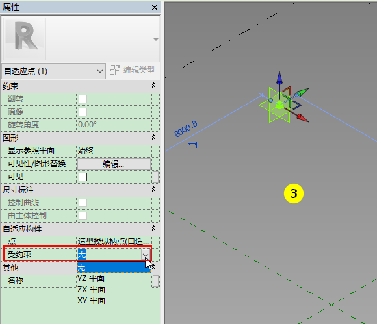Toggle the 镜像 checkbox
The width and height of the screenshot is (377, 324).
click(x=83, y=112)
